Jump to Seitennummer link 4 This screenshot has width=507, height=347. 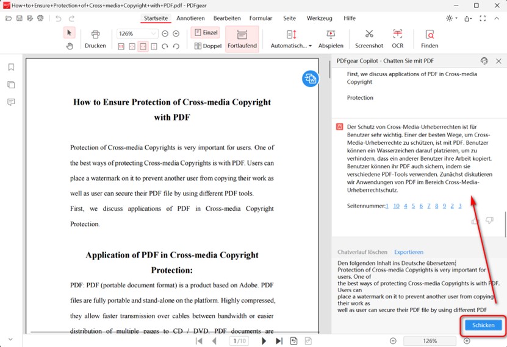click(406, 206)
